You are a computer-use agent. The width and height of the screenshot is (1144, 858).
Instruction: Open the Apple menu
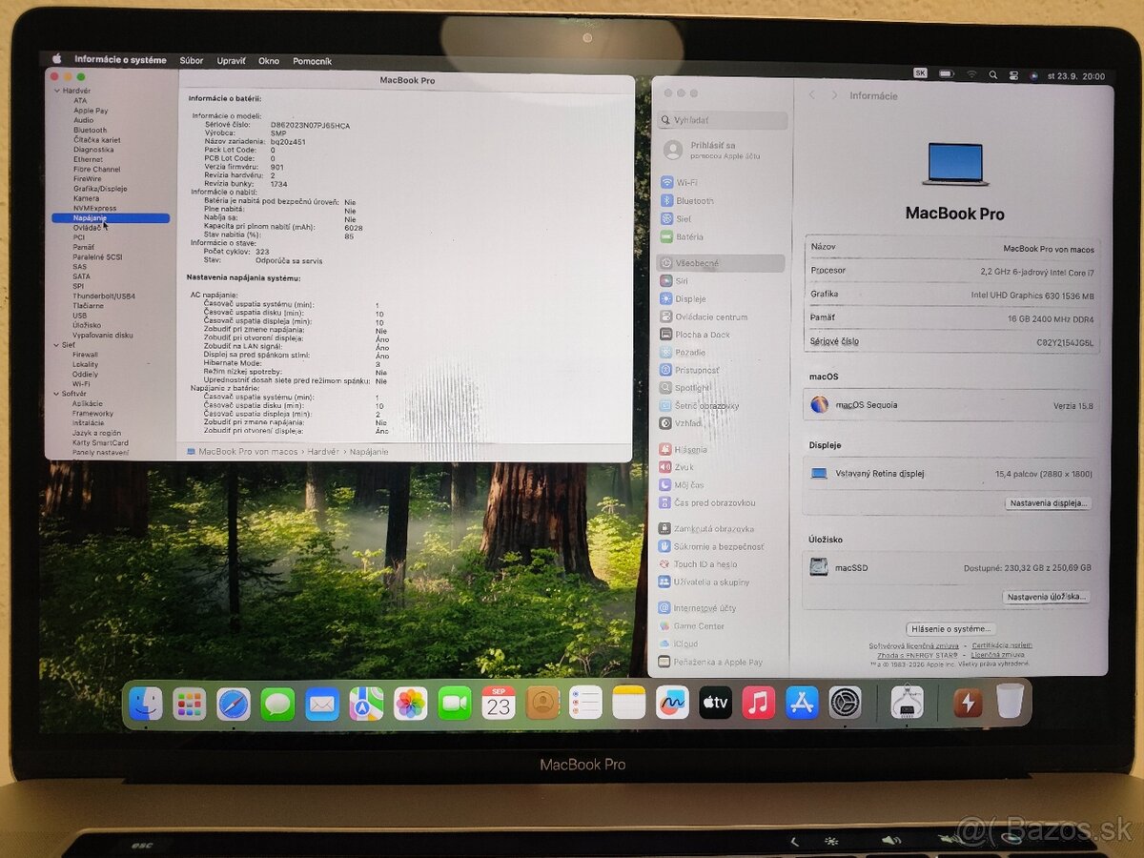56,59
